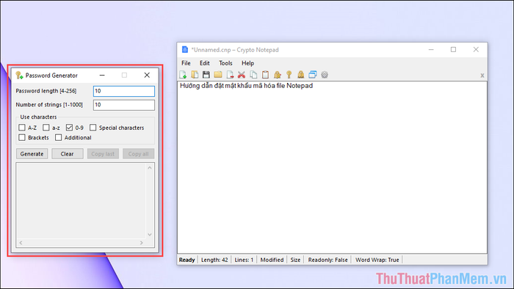The height and width of the screenshot is (289, 514).
Task: Minimize the Crypto Notepad window
Action: pos(431,50)
